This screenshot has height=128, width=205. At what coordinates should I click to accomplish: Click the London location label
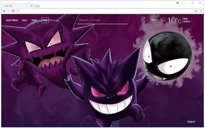(186, 21)
